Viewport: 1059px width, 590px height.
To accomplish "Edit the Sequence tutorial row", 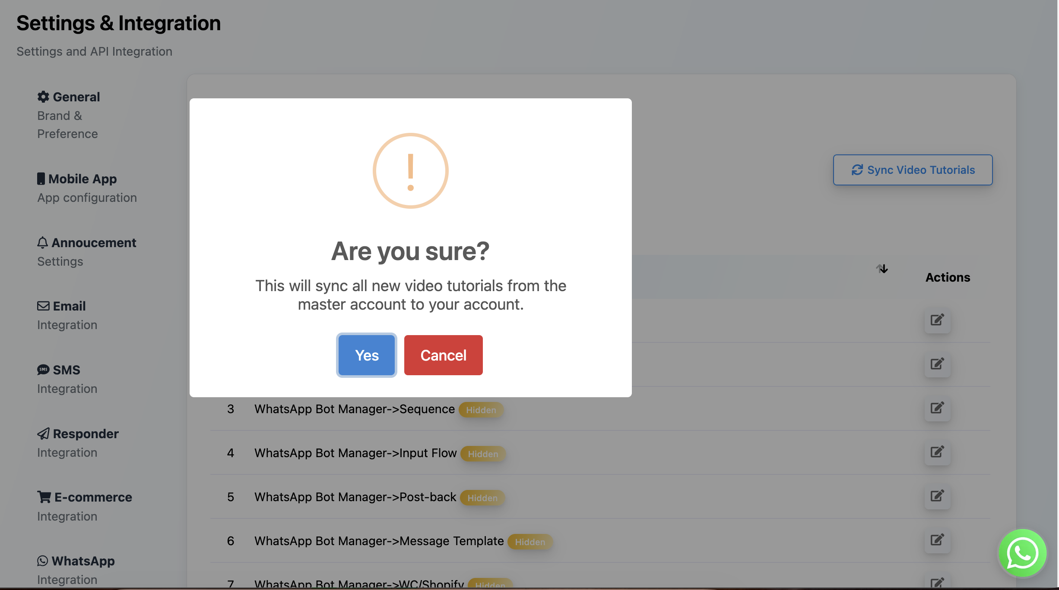I will point(937,408).
